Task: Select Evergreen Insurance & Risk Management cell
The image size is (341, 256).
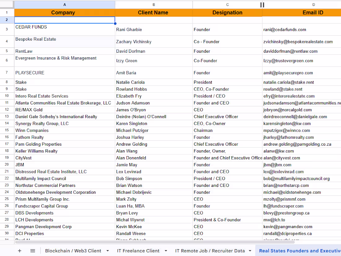Action: pyautogui.click(x=64, y=60)
